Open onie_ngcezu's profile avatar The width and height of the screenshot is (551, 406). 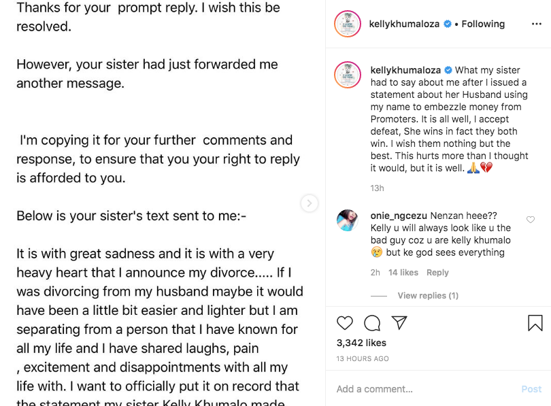point(348,221)
